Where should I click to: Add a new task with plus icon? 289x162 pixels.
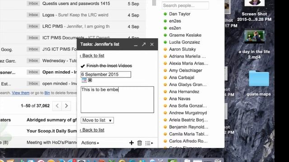[131, 143]
